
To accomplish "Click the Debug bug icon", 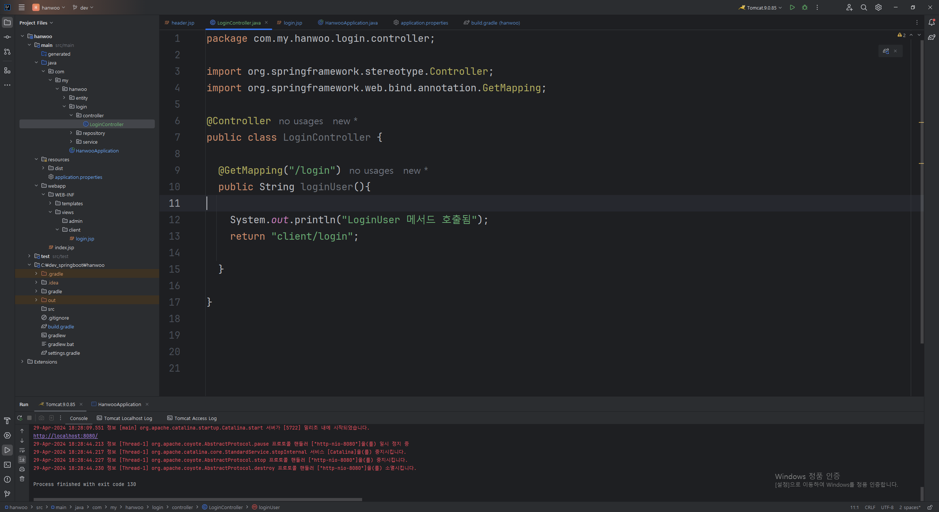I will coord(805,7).
